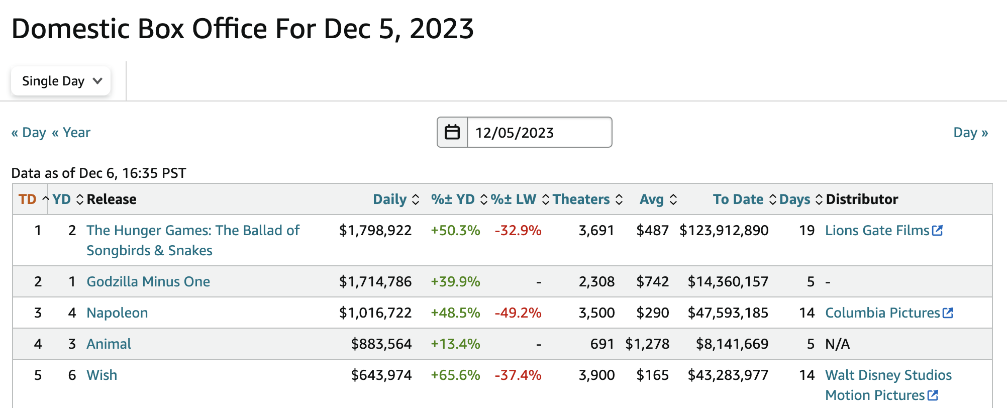Screen dimensions: 1007x408
Task: Go to previous year link
Action: point(71,133)
